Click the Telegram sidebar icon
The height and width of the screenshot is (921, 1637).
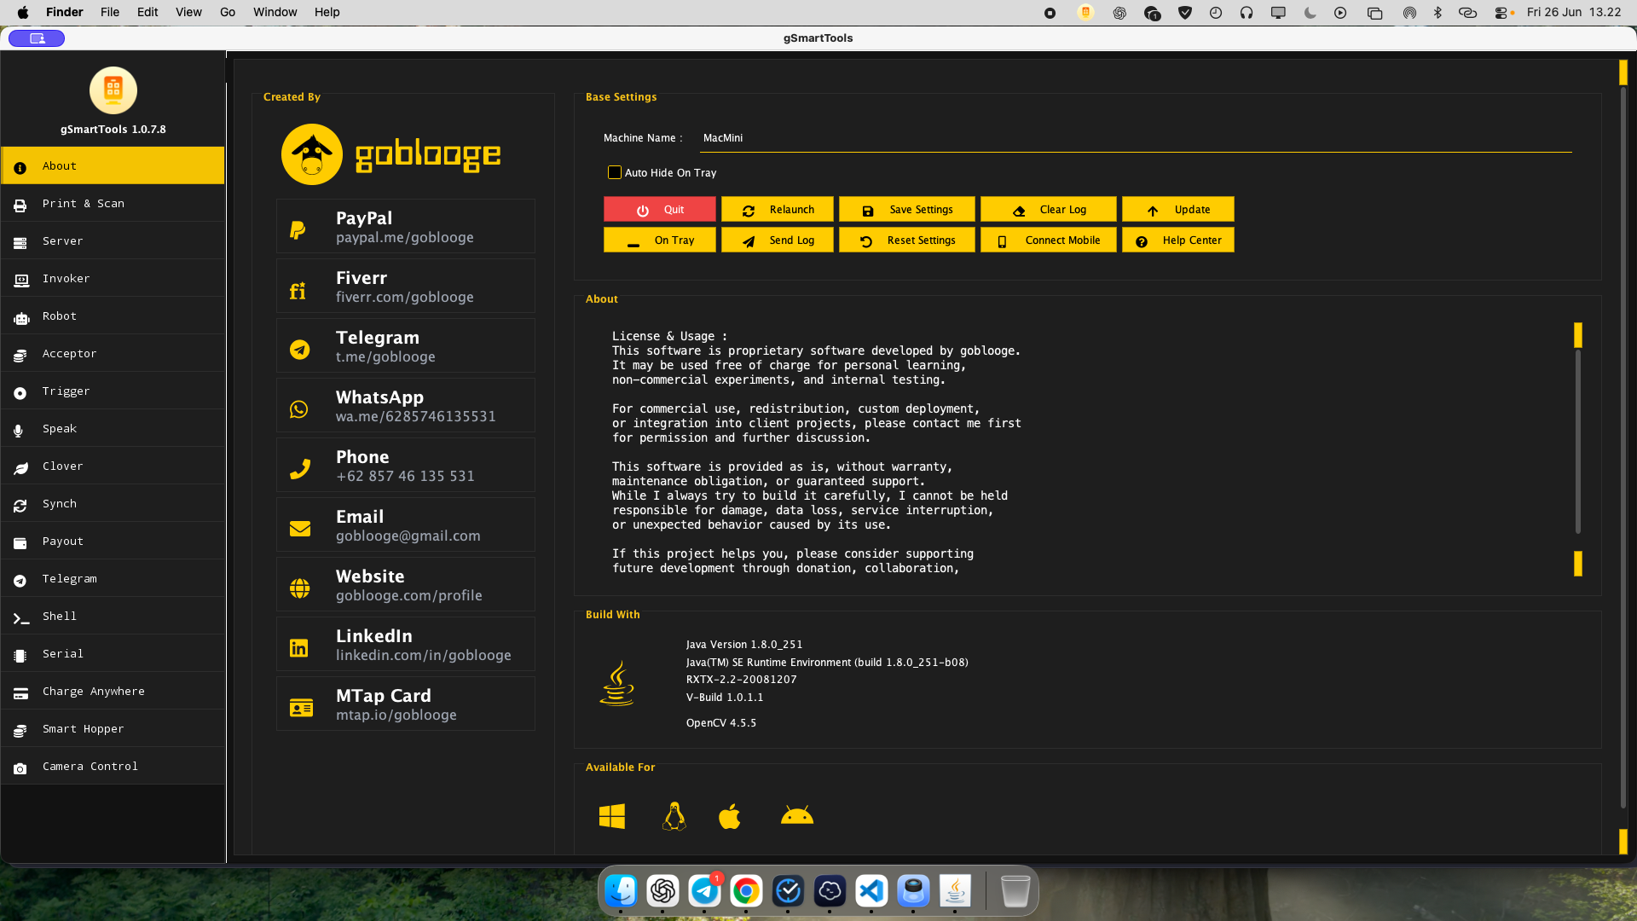coord(20,581)
